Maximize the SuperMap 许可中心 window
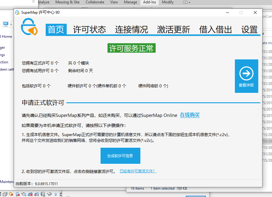Viewport: 272px width, 197px height. click(x=241, y=12)
